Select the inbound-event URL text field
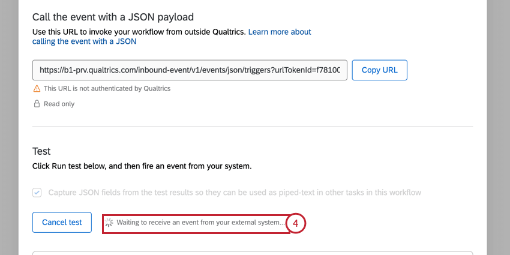Image resolution: width=510 pixels, height=255 pixels. (x=190, y=70)
